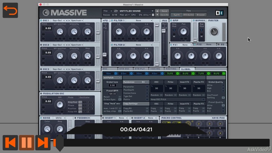Switch to Browser view

[x=201, y=15]
